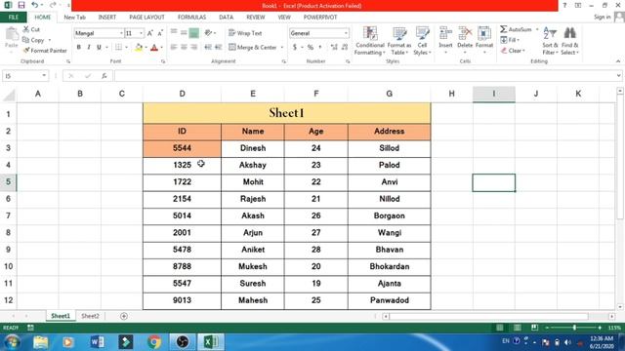625x351 pixels.
Task: Click the Select All corner button
Action: [x=9, y=95]
